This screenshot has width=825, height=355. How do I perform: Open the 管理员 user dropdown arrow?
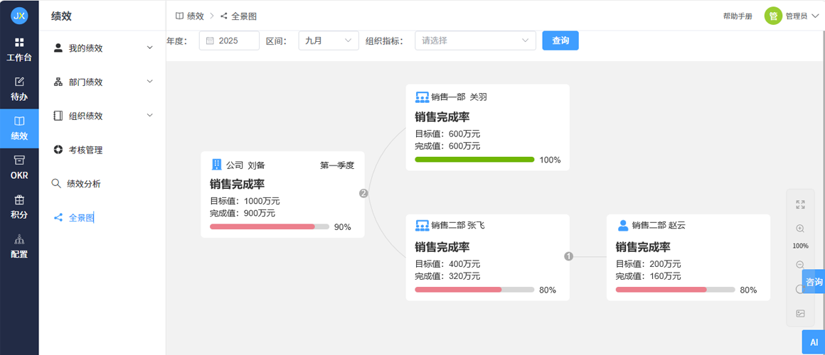816,16
